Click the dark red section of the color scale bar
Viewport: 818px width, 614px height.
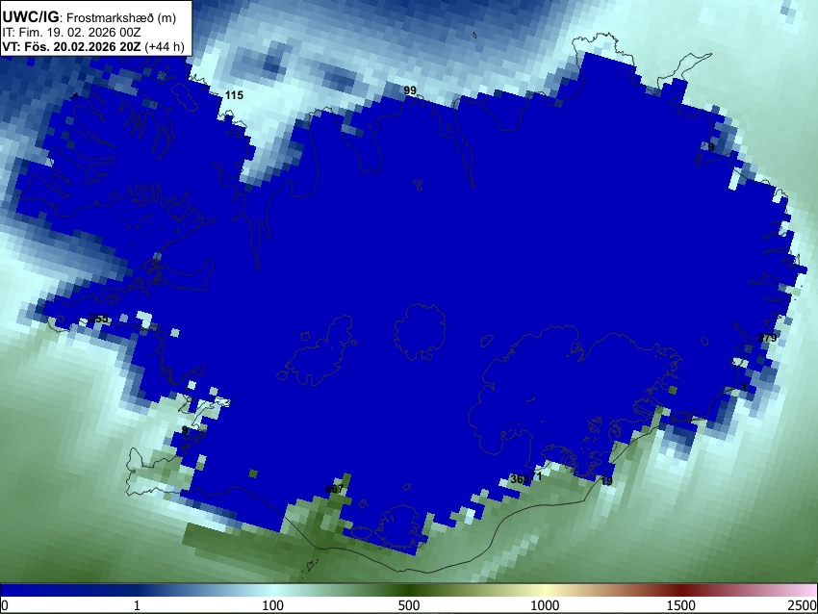[680, 590]
